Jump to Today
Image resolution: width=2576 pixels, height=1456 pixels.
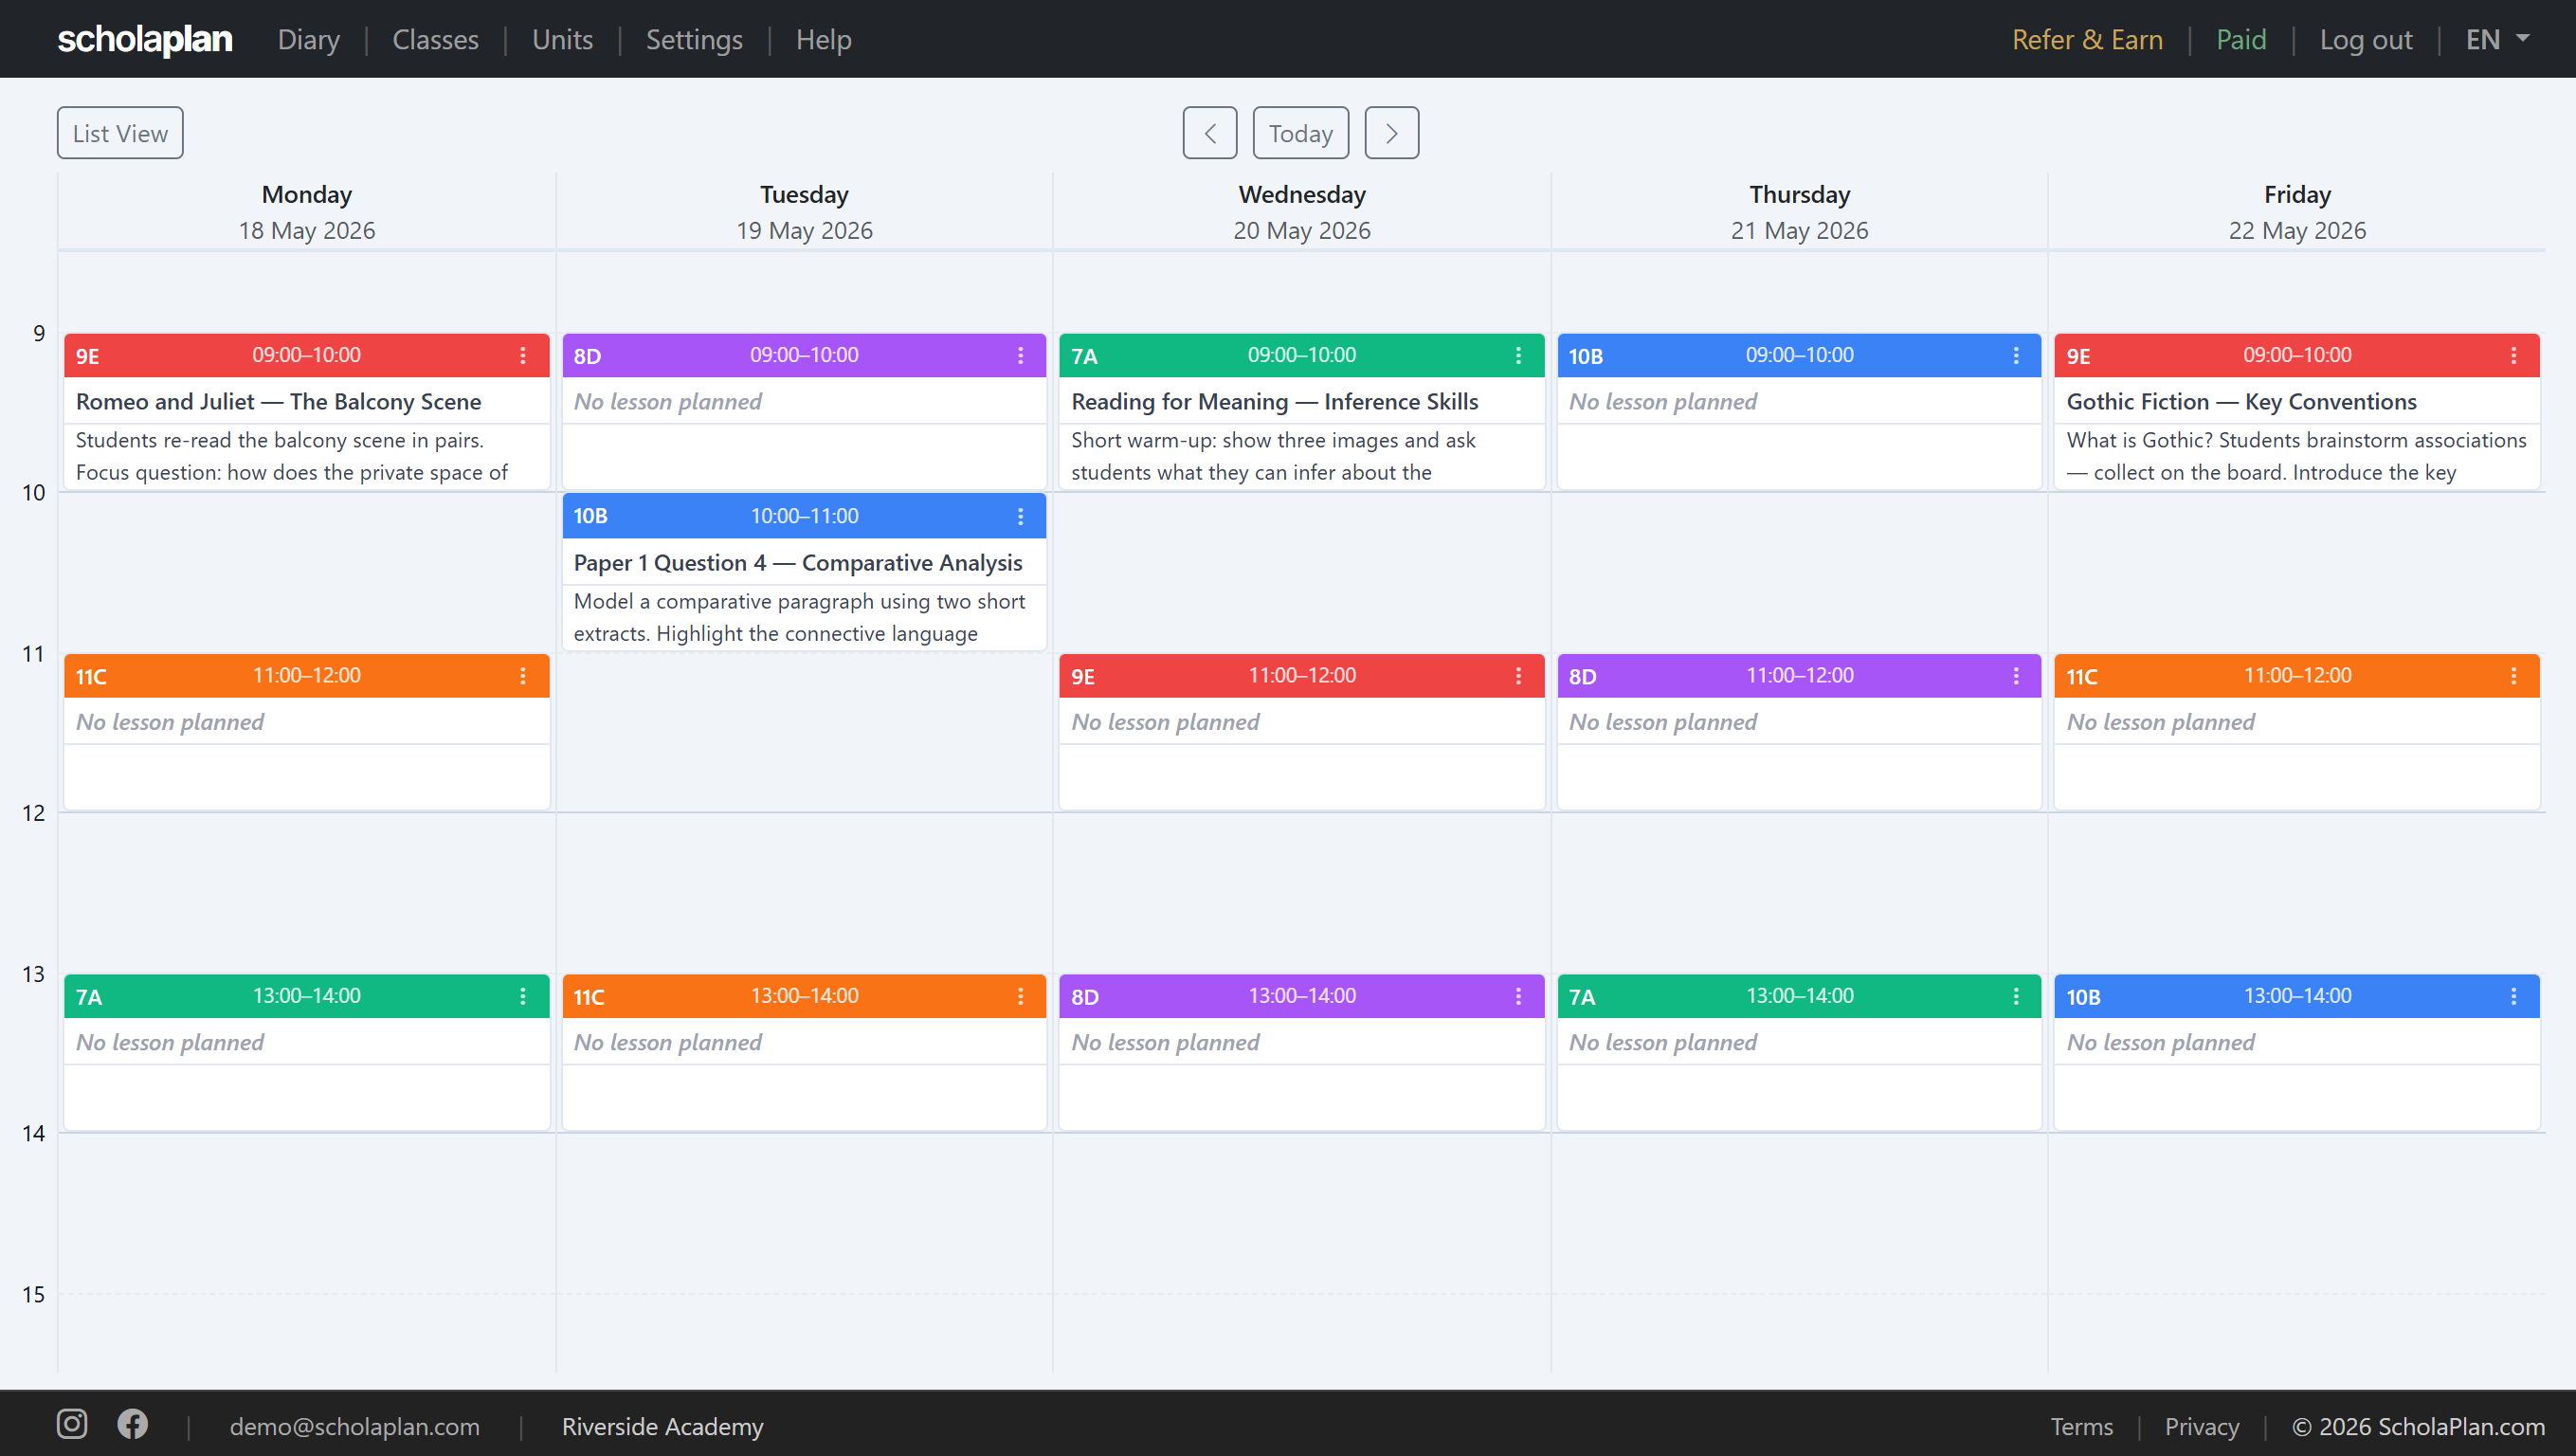point(1301,133)
